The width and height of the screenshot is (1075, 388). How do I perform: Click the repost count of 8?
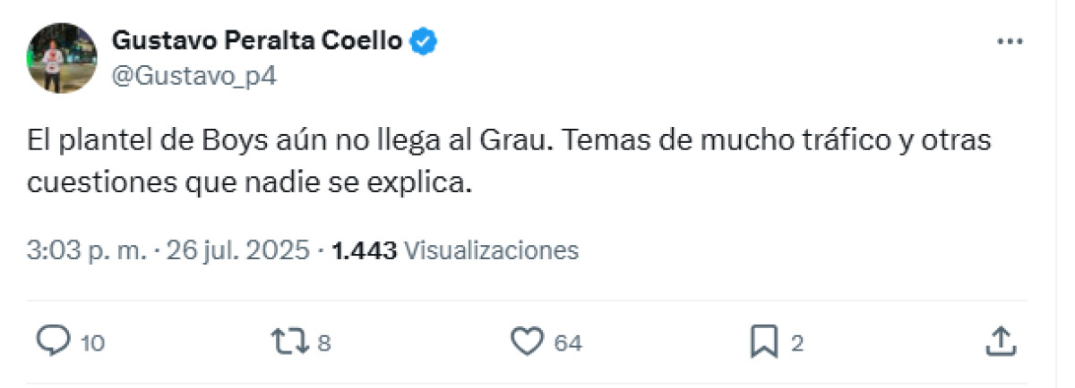click(324, 342)
